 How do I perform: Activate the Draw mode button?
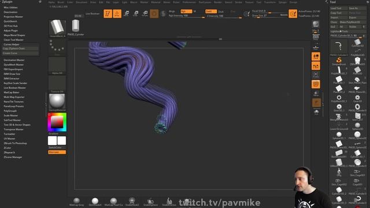(x=117, y=14)
